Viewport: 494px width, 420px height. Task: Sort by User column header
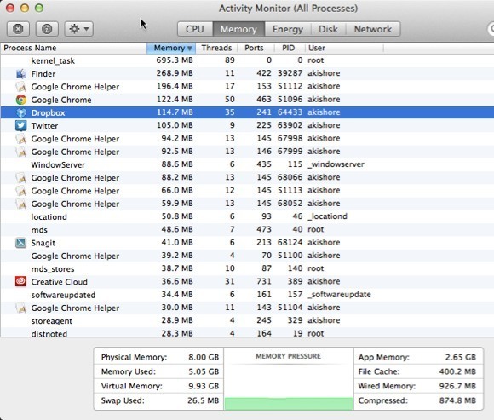click(344, 48)
